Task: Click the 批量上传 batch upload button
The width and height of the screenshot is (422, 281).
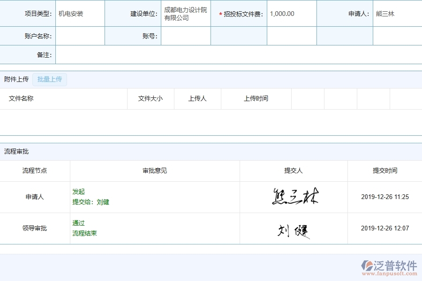Action: click(x=50, y=79)
